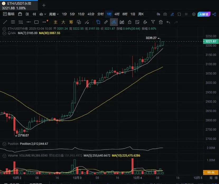The width and height of the screenshot is (219, 184).
Task: Switch to the 1日 daily timeframe
Action: pyautogui.click(x=133, y=14)
